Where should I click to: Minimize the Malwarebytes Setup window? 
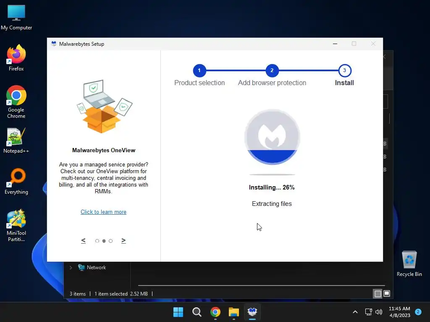[335, 44]
